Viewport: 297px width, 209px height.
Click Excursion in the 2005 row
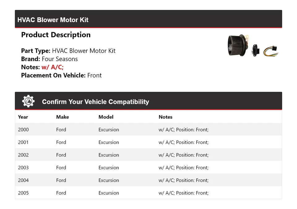[x=109, y=193]
